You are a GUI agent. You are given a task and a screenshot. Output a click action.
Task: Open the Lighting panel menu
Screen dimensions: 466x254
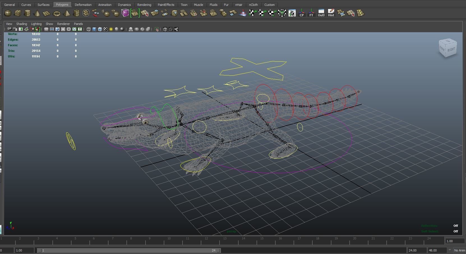point(36,24)
